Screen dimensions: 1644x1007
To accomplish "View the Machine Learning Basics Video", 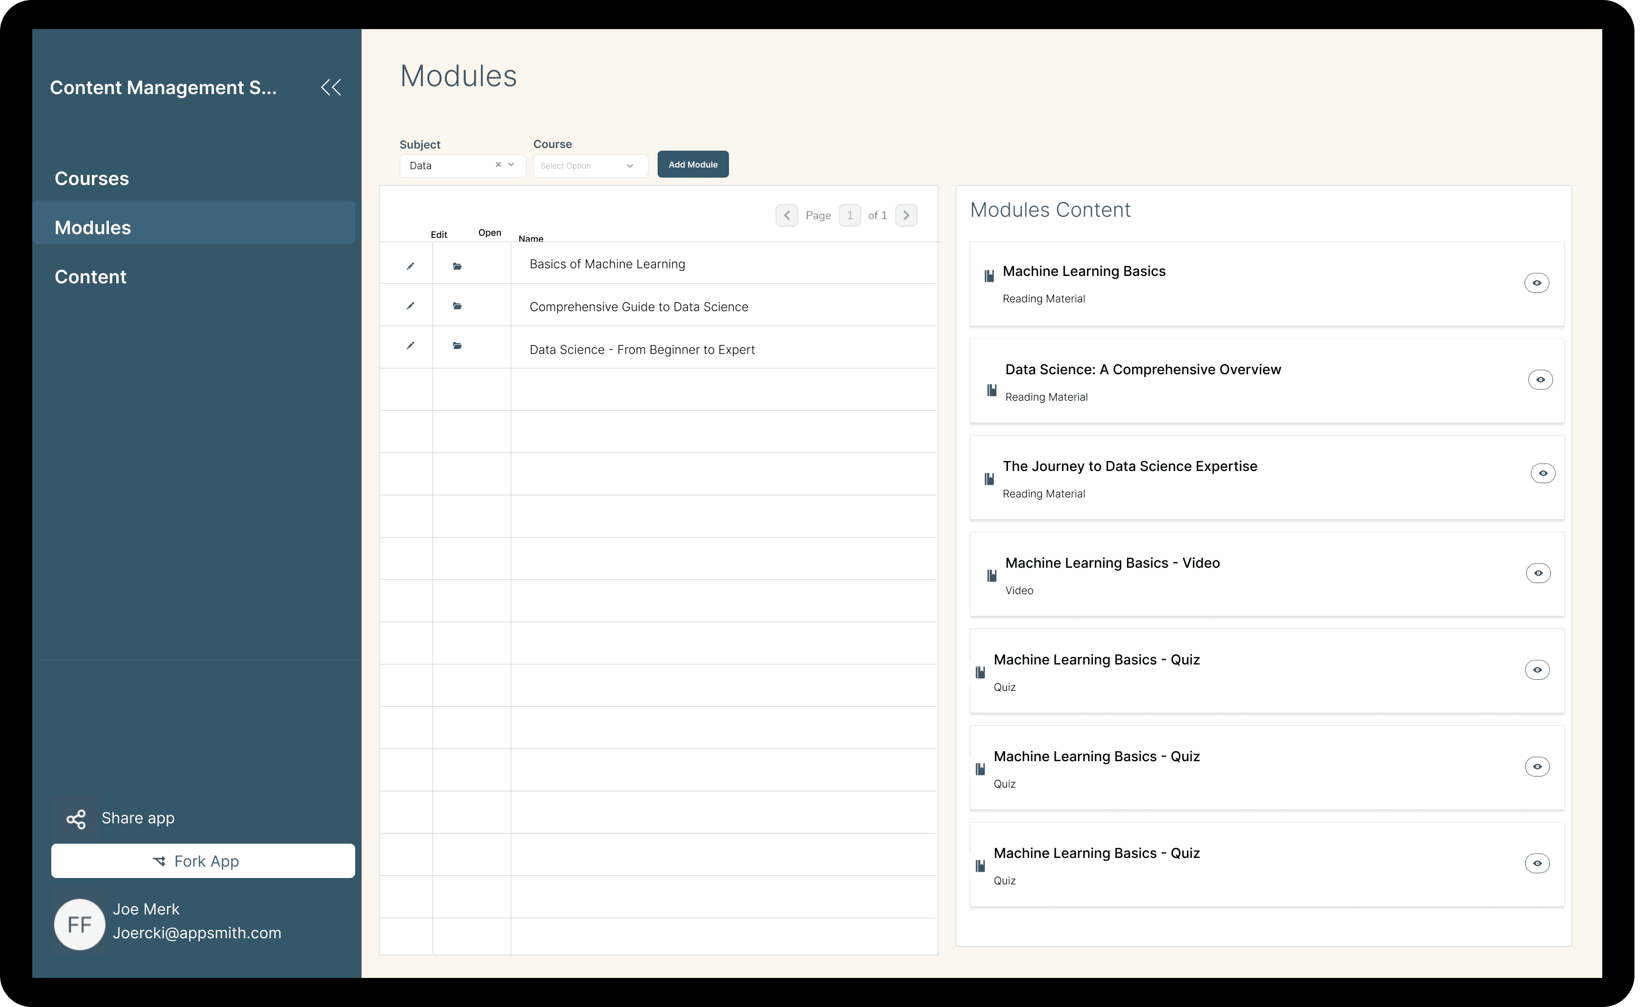I will tap(1538, 572).
